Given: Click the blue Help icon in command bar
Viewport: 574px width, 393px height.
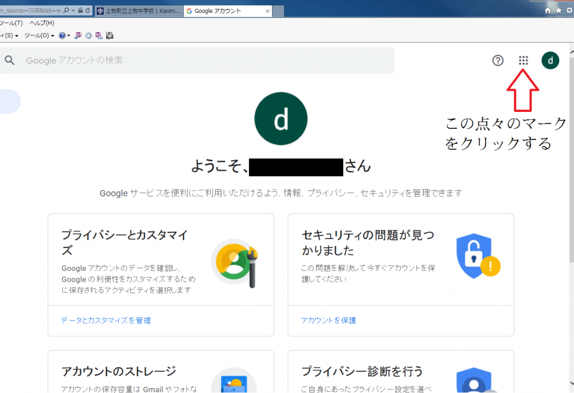Looking at the screenshot, I should [62, 35].
